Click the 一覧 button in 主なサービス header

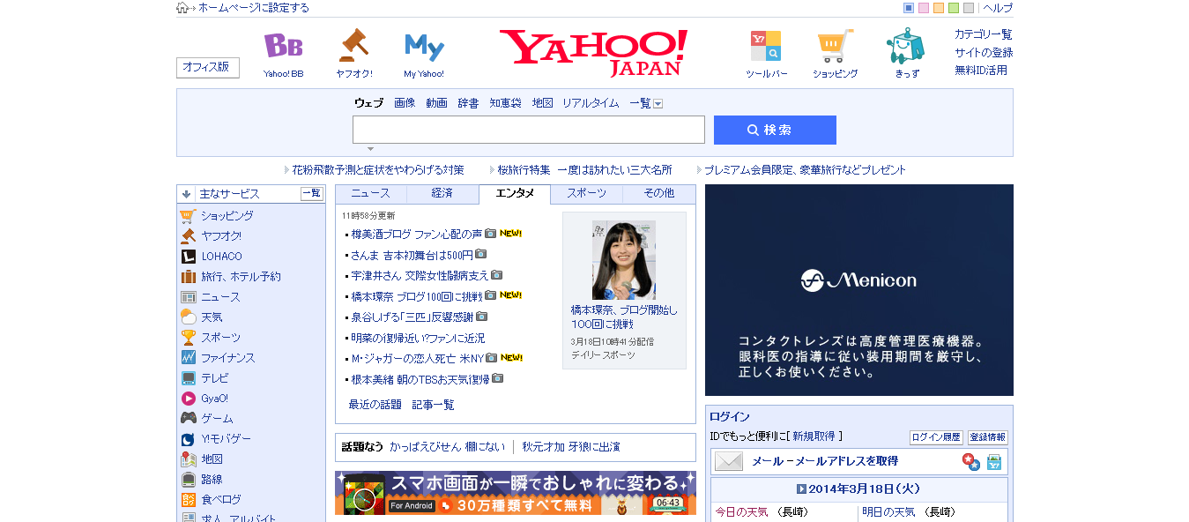pos(312,194)
